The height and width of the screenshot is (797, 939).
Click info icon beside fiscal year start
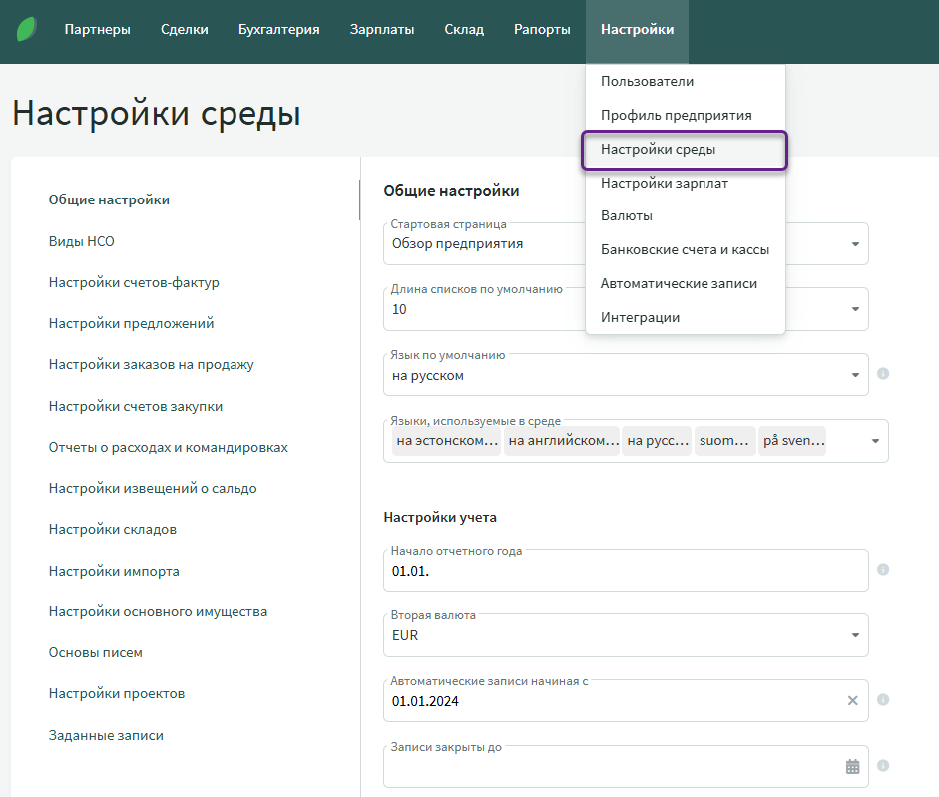pos(883,569)
